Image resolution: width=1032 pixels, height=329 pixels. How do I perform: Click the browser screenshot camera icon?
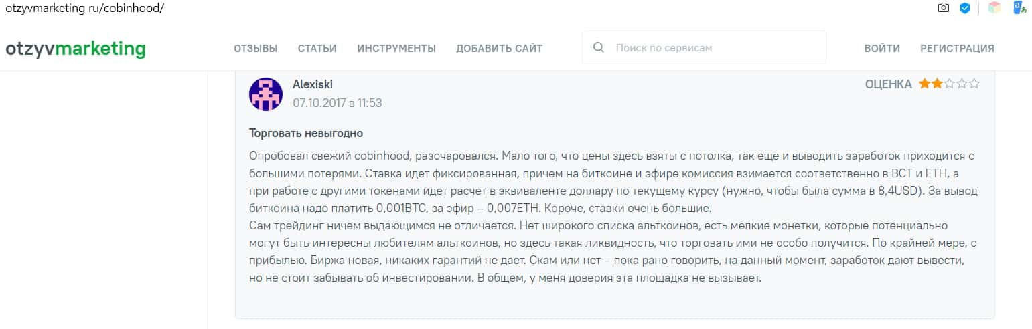(944, 8)
